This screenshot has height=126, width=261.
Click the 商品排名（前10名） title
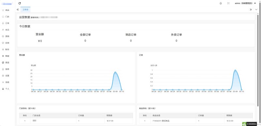[x=147, y=108]
